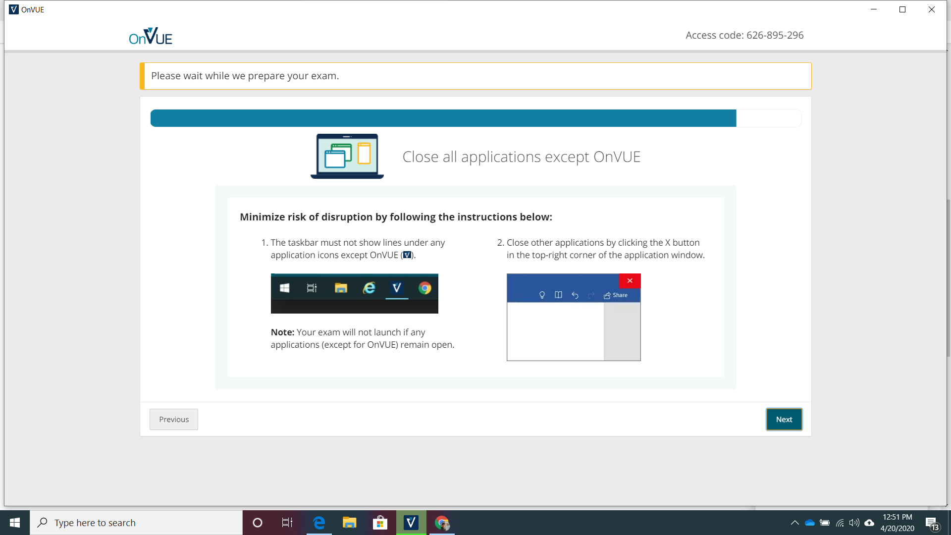The width and height of the screenshot is (951, 535).
Task: Open the Windows Start menu
Action: (x=15, y=523)
